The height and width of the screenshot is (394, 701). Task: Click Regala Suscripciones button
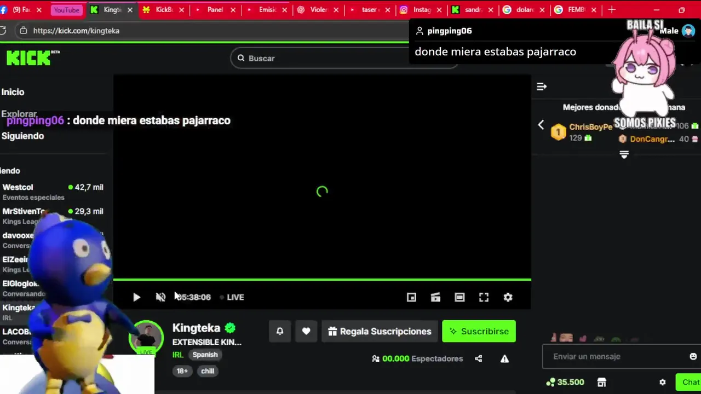point(380,331)
